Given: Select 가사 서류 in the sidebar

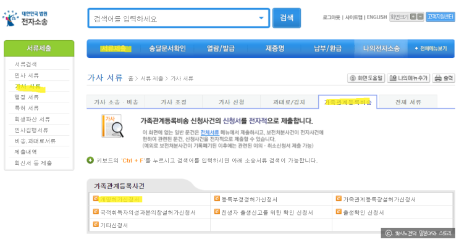Looking at the screenshot, I should [28, 86].
